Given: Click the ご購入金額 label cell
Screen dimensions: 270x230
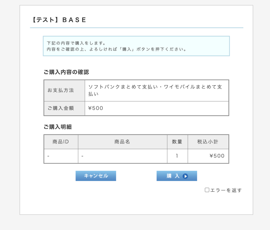Looking at the screenshot, I should pos(64,108).
